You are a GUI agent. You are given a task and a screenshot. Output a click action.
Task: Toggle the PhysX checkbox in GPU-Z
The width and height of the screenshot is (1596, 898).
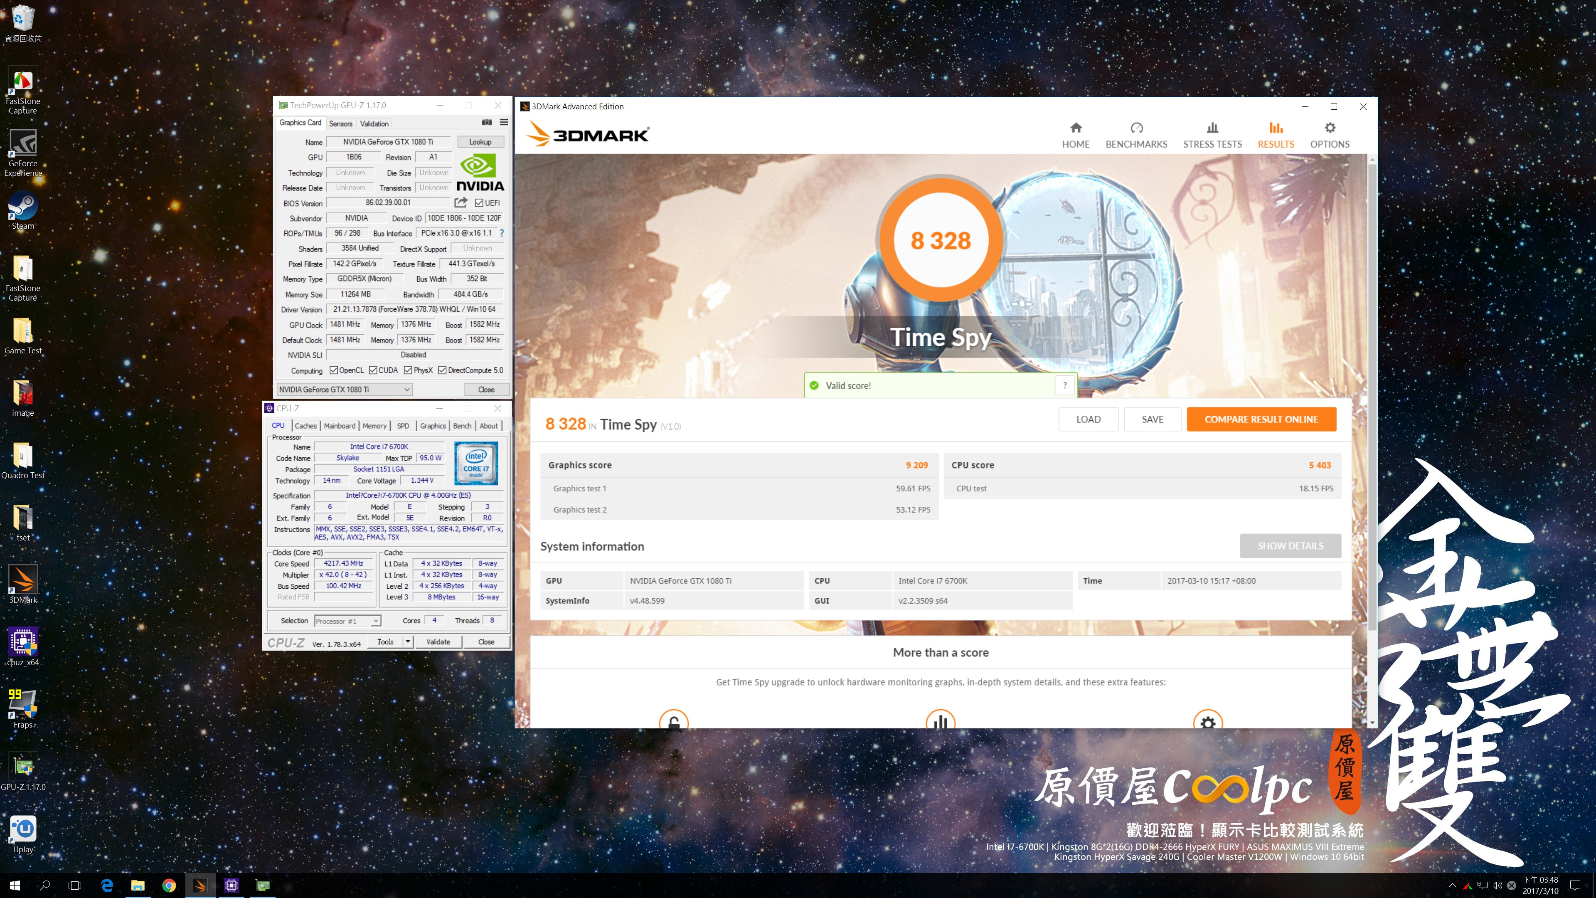pos(408,370)
